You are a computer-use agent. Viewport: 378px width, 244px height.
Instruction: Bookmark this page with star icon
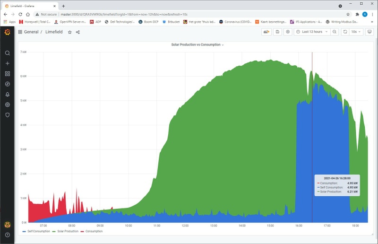[x=348, y=15]
